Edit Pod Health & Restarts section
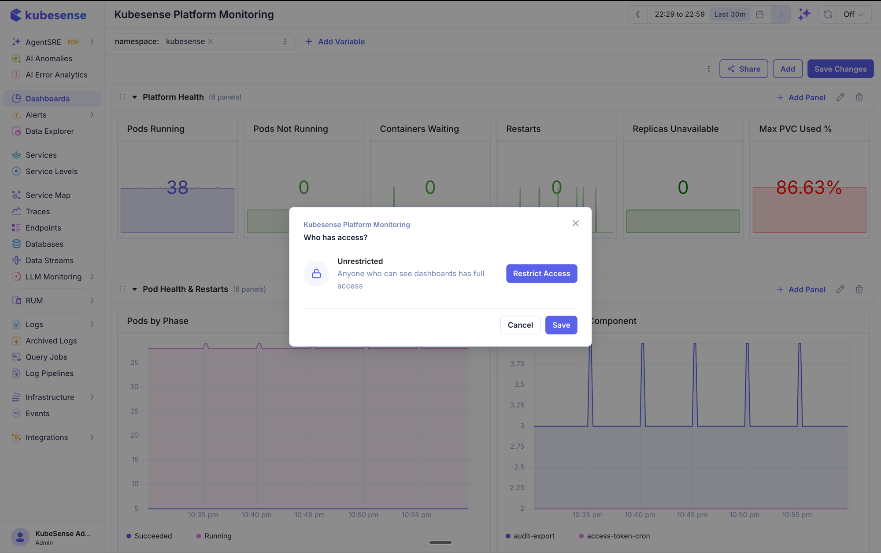The height and width of the screenshot is (553, 881). [840, 289]
